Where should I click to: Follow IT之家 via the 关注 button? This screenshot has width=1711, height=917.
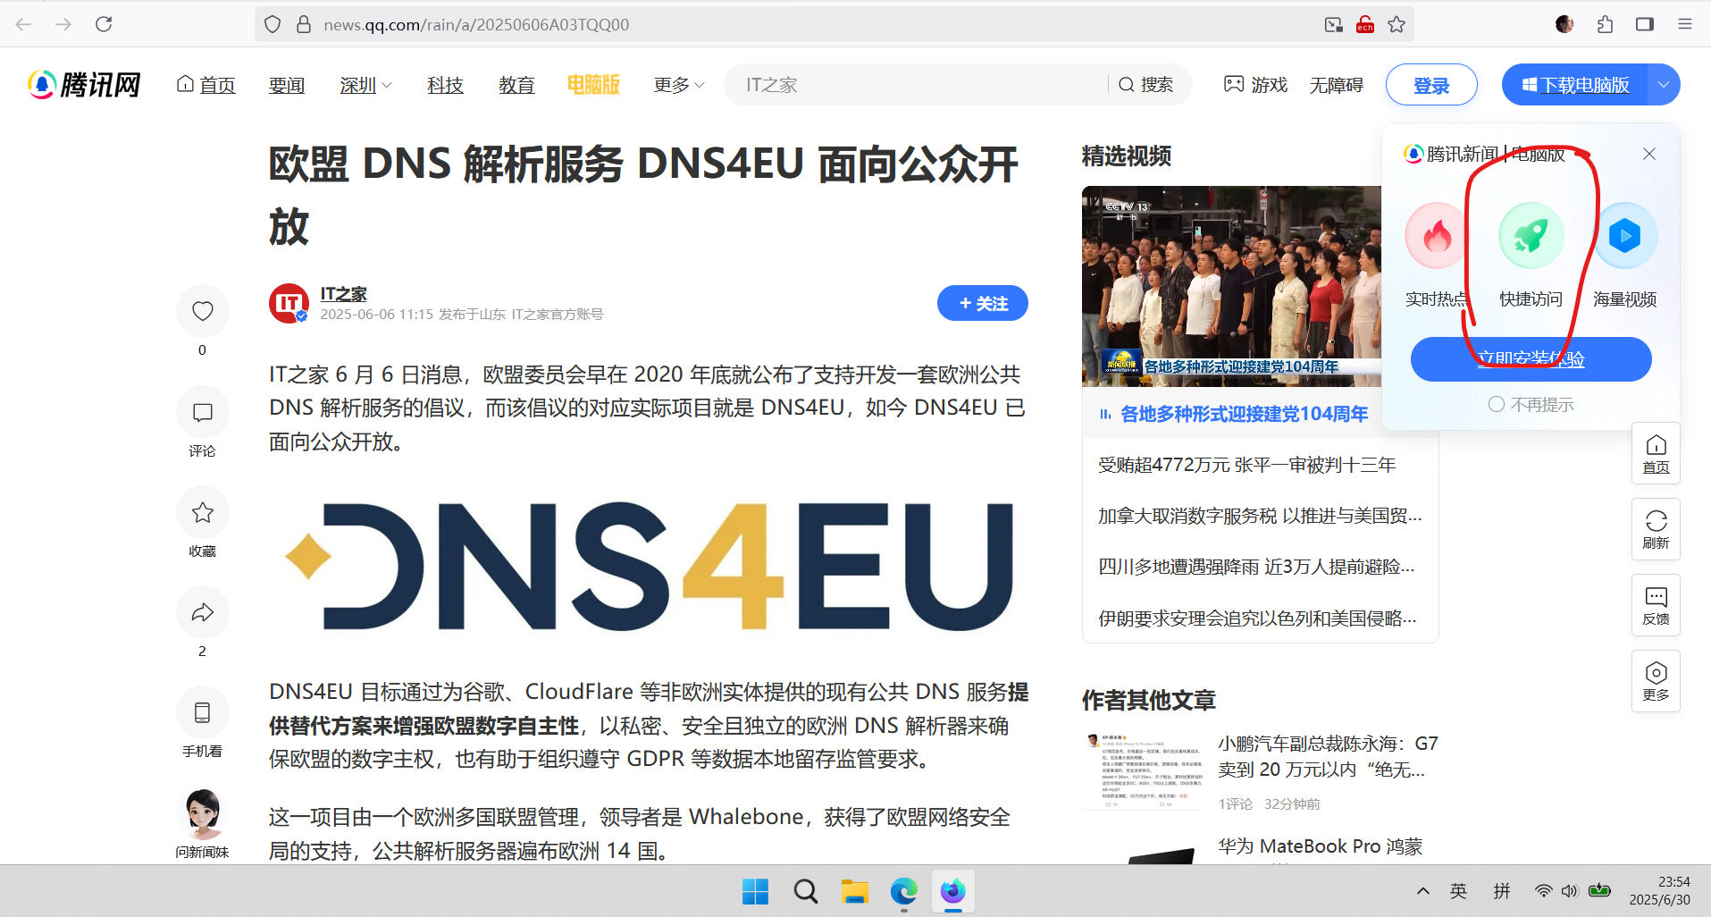point(982,303)
